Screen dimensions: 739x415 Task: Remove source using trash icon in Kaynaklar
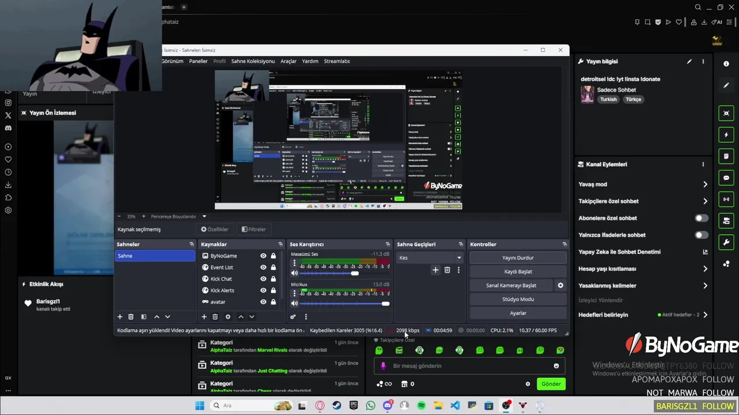(215, 316)
